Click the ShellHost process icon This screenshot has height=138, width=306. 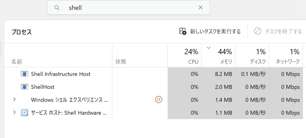click(x=24, y=87)
